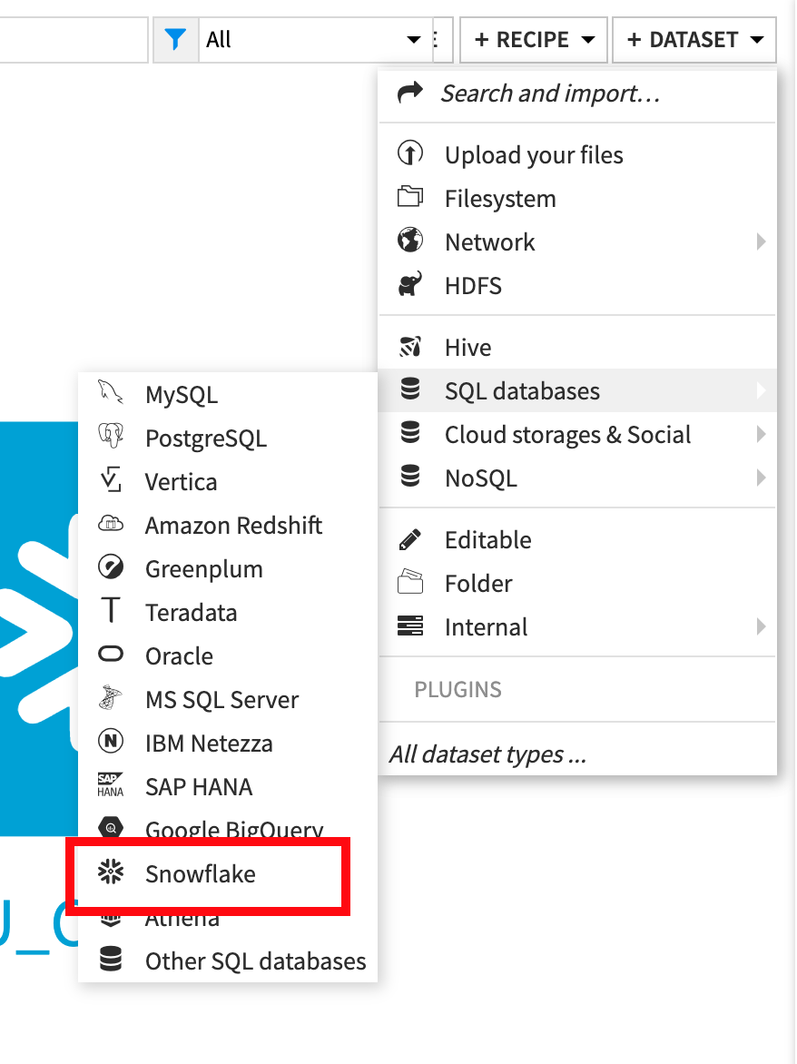Expand the + RECIPE dropdown button
Image resolution: width=797 pixels, height=1064 pixels.
tap(533, 40)
